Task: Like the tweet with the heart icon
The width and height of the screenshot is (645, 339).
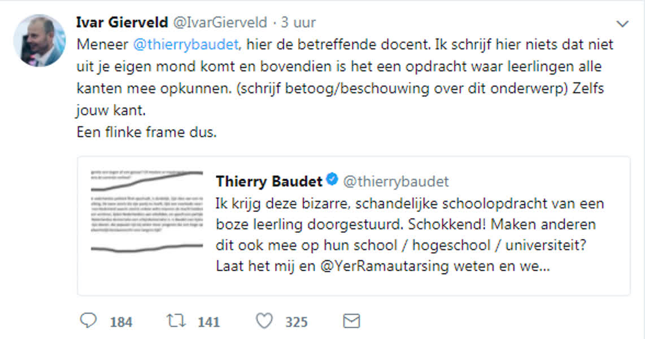Action: coord(264,321)
